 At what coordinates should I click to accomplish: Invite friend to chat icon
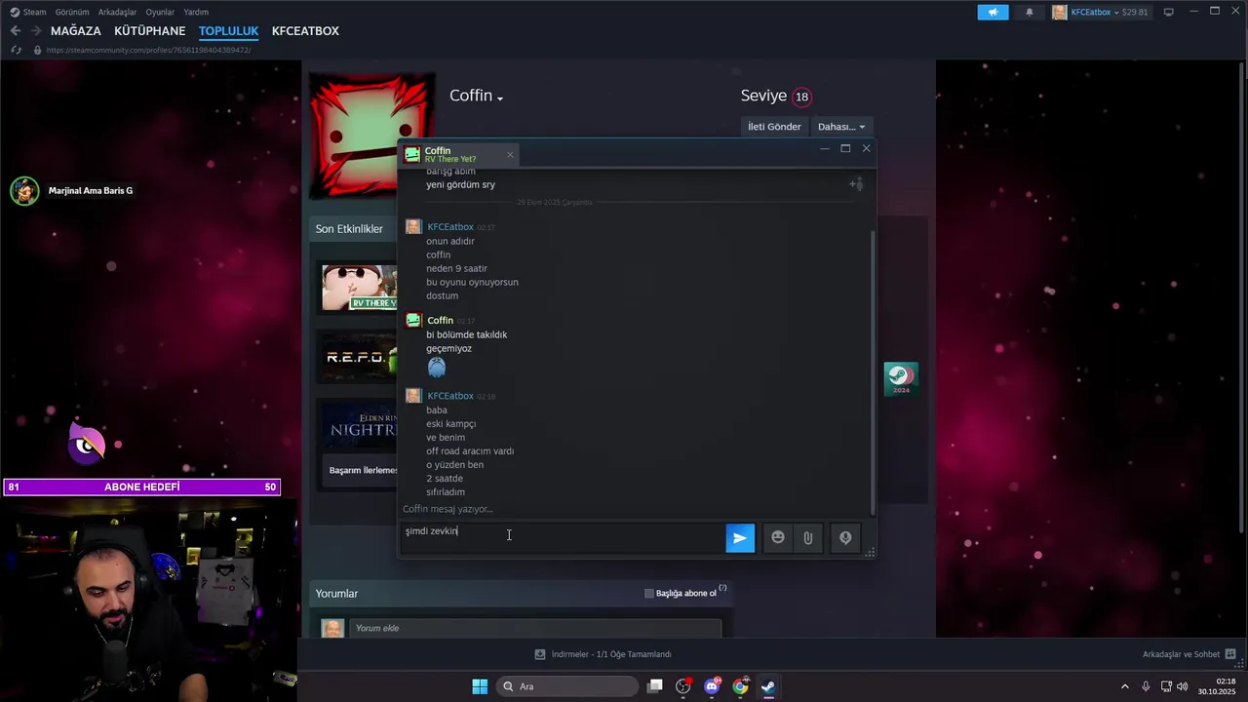[x=856, y=184]
